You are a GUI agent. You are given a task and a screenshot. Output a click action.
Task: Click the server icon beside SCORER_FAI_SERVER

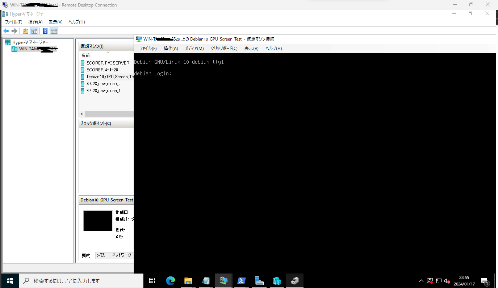83,63
